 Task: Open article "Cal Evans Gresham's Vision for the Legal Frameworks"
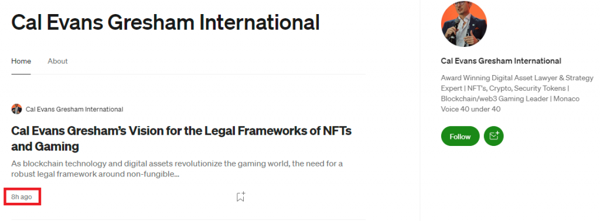point(182,138)
